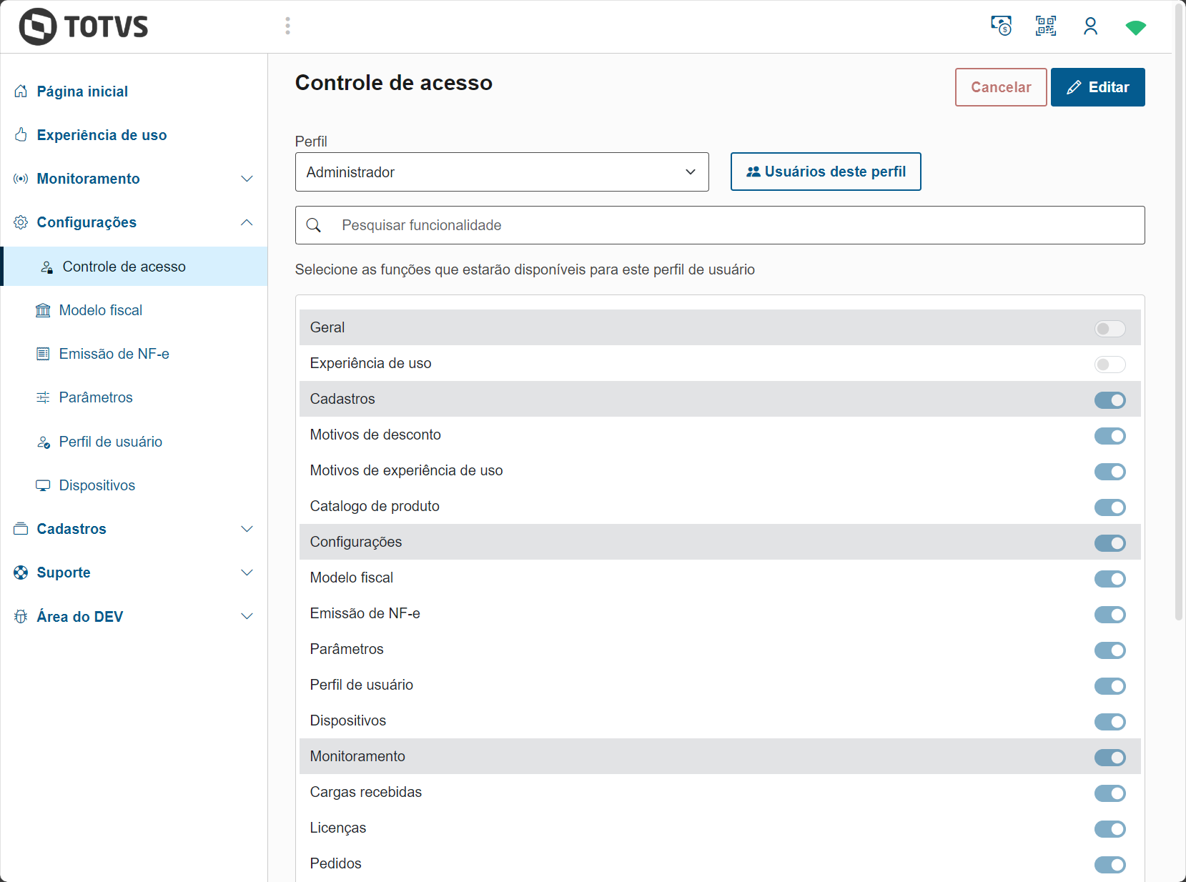Screen dimensions: 1186x882
Task: Open Usuários deste perfil
Action: [x=825, y=172]
